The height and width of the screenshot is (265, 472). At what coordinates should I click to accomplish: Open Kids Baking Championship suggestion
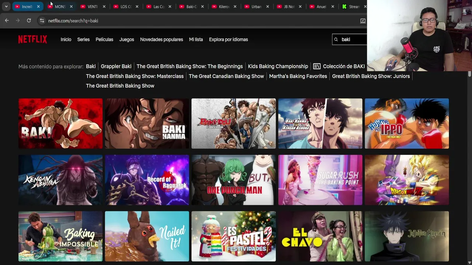point(278,66)
